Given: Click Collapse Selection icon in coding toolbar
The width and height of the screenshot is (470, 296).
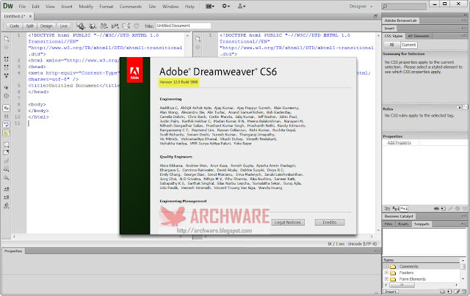Looking at the screenshot, I should [7, 67].
